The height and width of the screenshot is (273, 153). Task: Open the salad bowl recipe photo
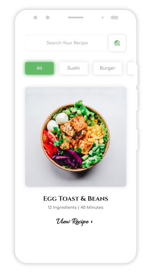point(76,137)
